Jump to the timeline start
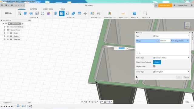 pyautogui.click(x=2, y=106)
